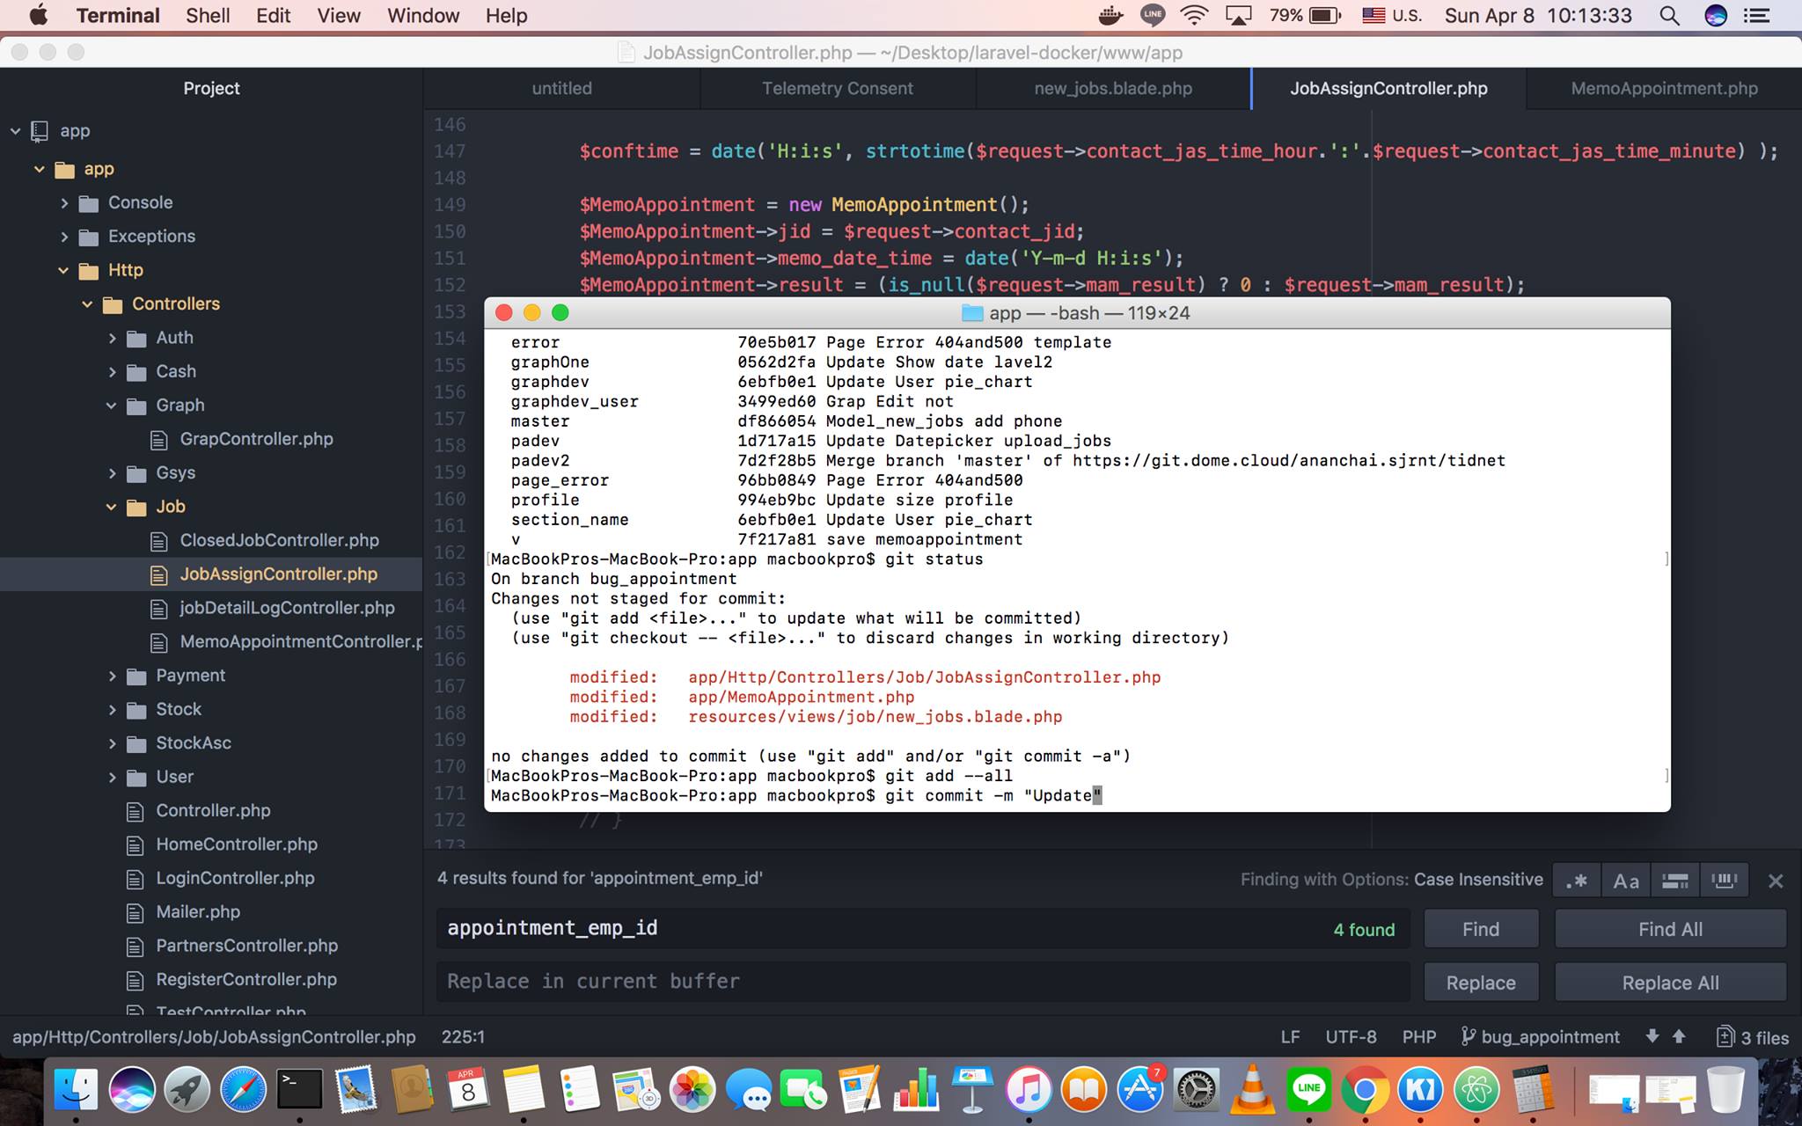Close the find and replace panel
The image size is (1802, 1126).
(1776, 881)
